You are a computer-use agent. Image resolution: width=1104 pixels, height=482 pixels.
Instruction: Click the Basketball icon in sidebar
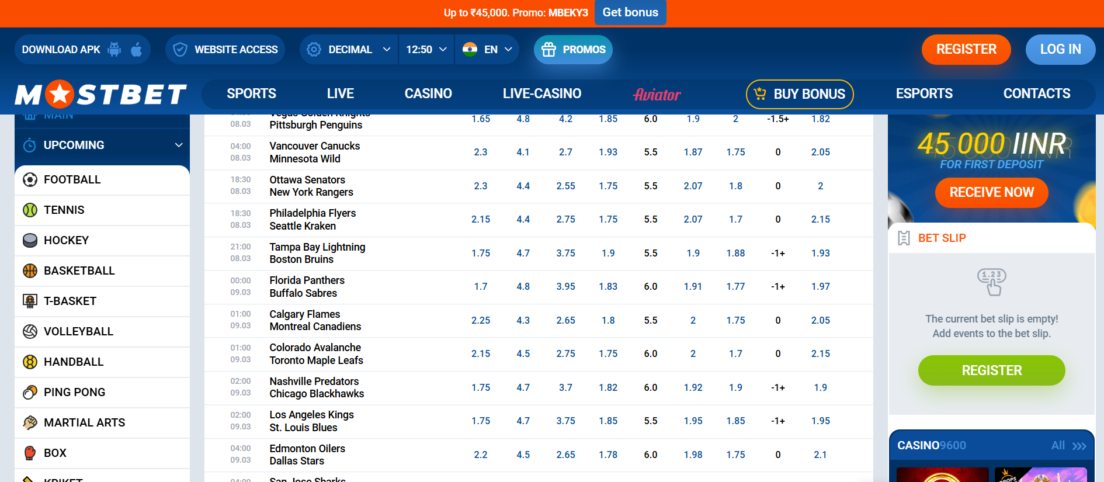(30, 271)
